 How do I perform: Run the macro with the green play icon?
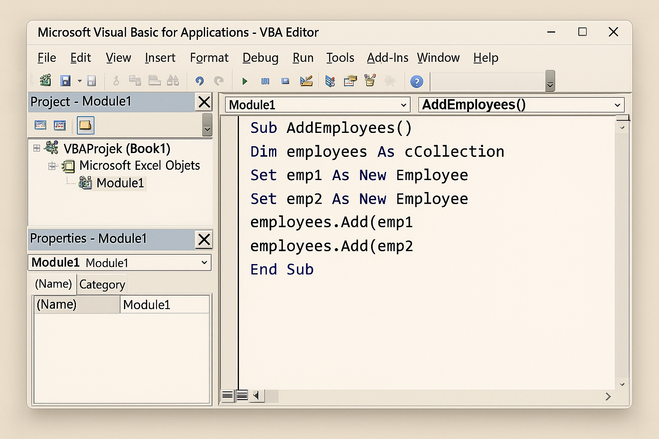tap(245, 81)
